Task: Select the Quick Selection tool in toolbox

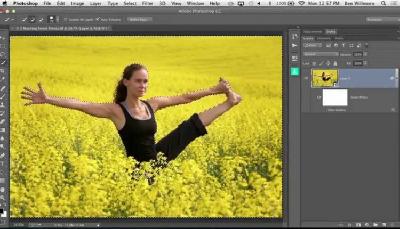Action: point(3,63)
